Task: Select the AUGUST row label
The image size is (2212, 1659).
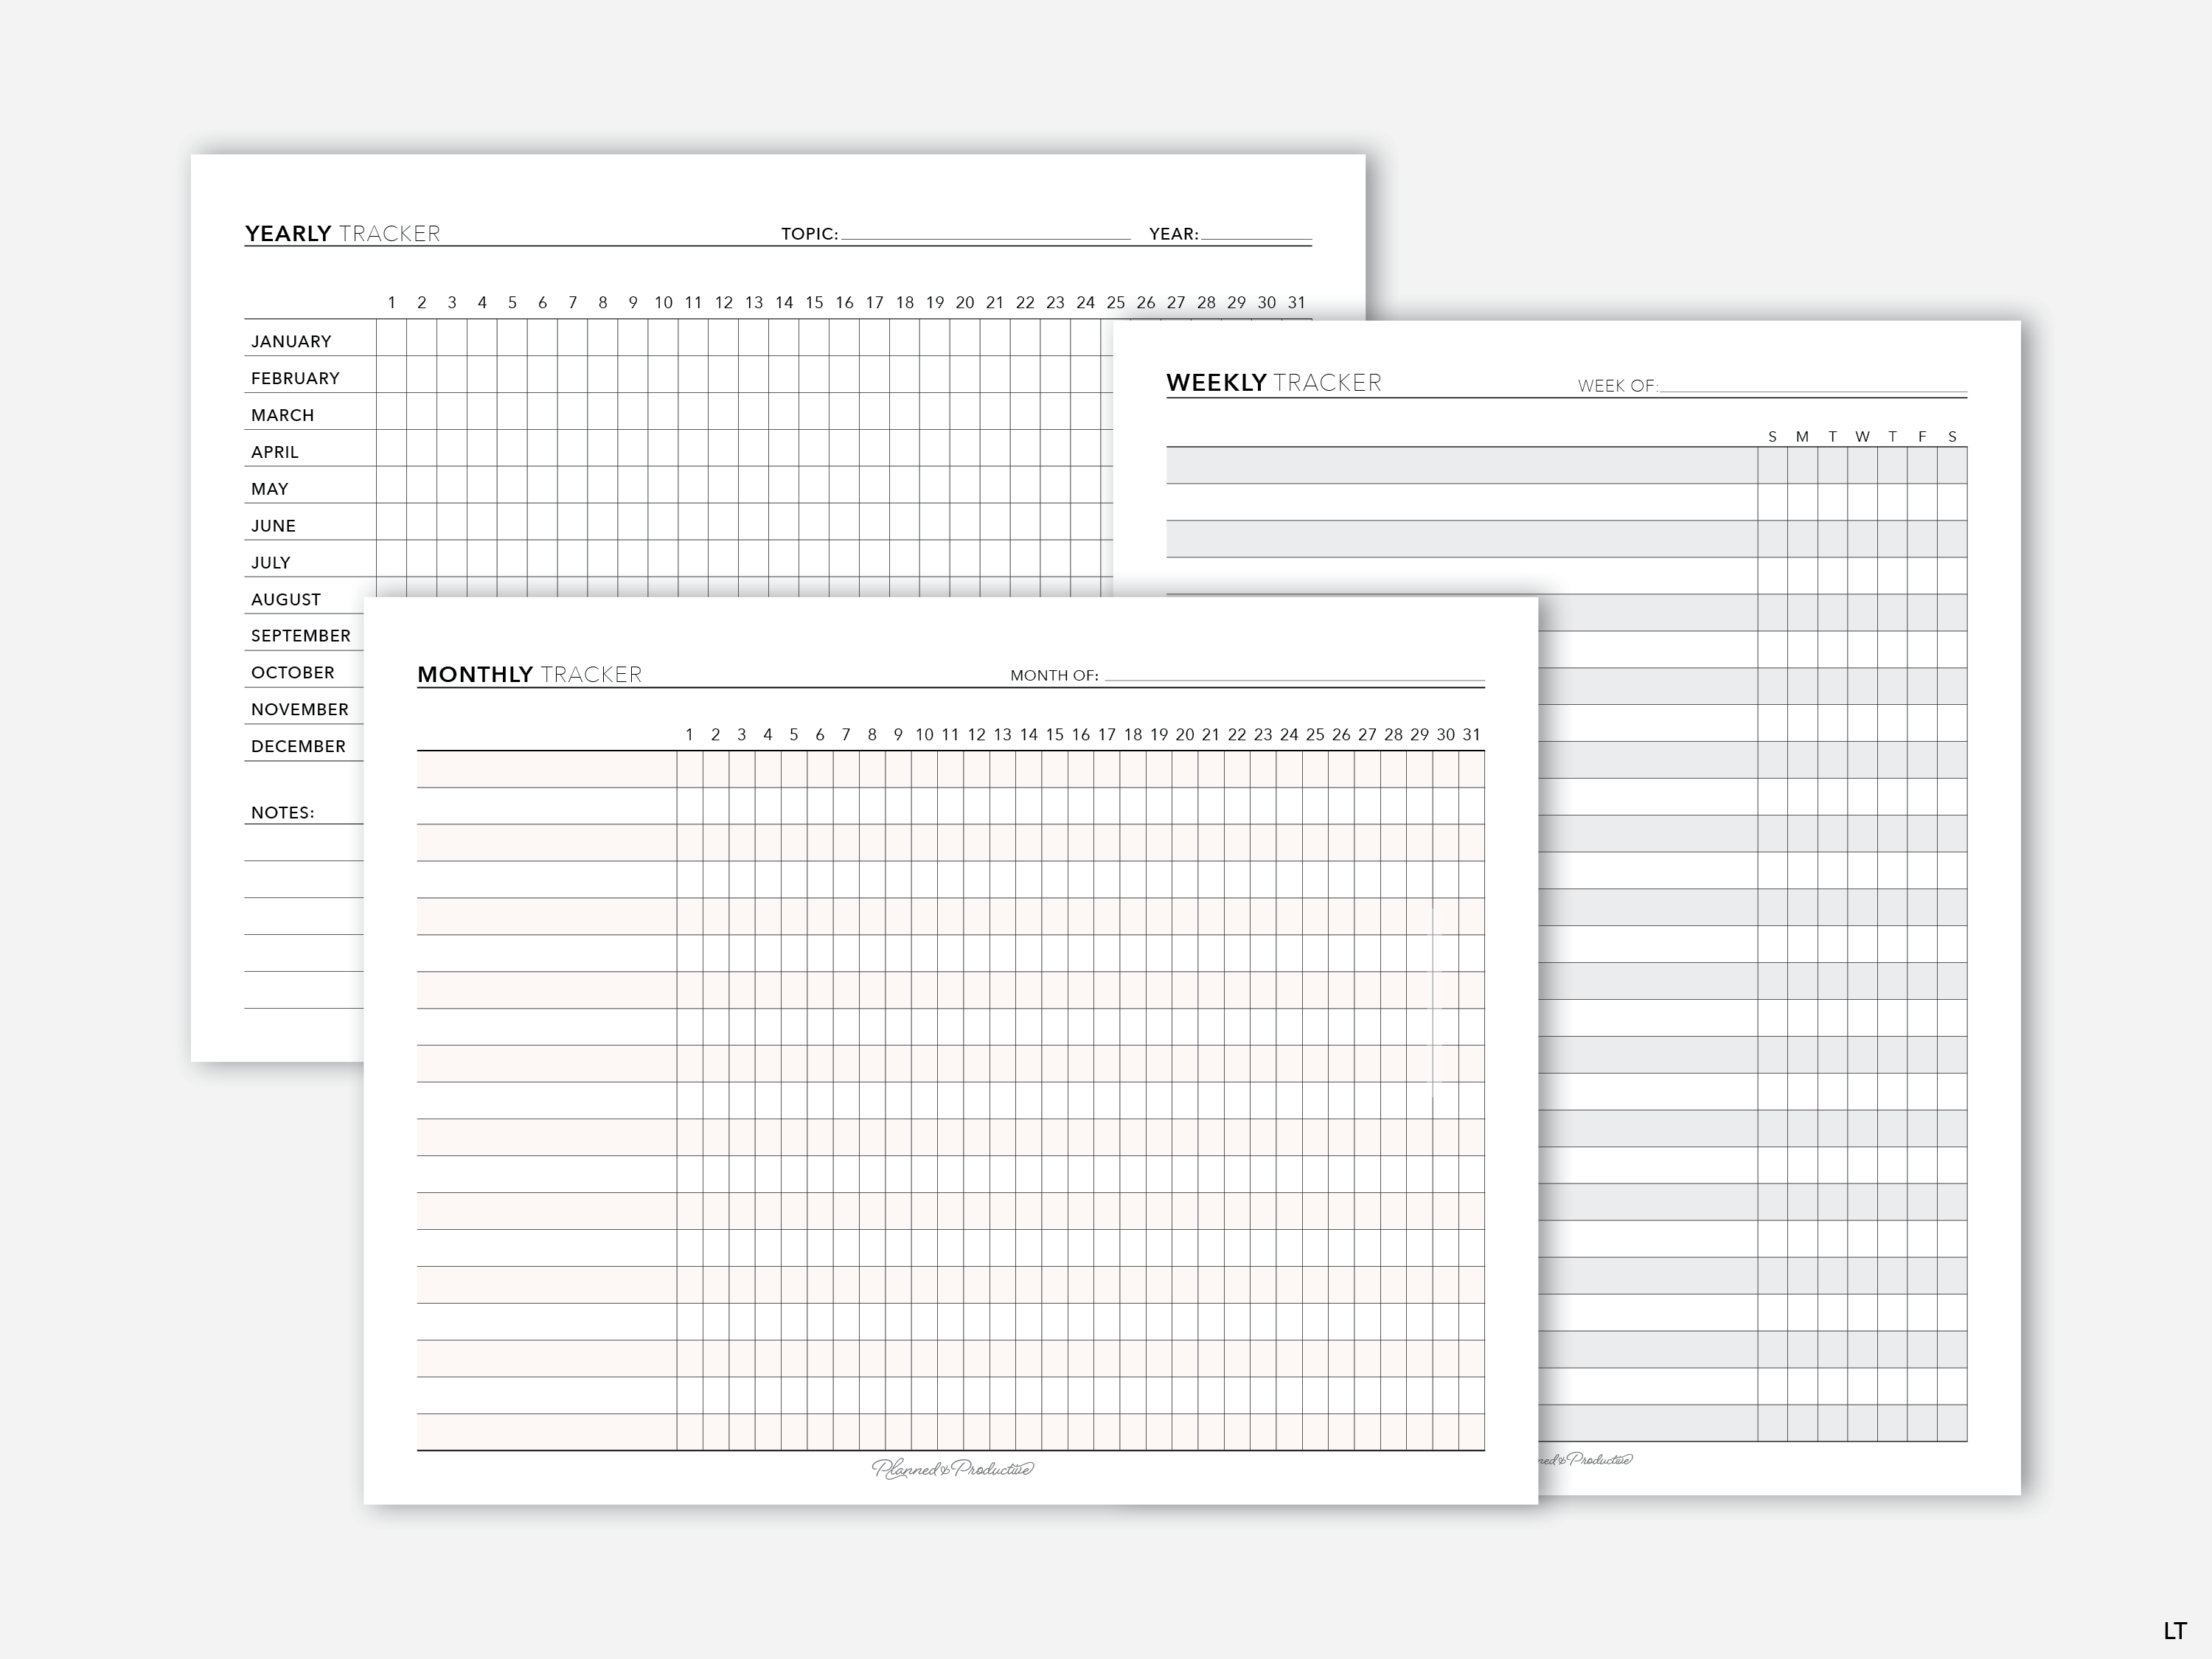Action: pos(286,599)
